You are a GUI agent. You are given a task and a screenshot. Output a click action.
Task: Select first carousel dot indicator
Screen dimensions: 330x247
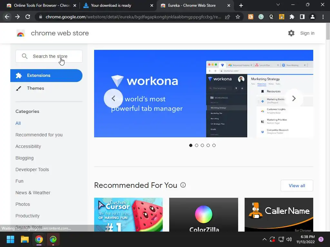click(x=191, y=145)
